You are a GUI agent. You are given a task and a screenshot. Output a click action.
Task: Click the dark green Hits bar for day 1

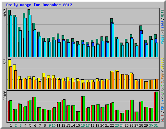click(x=9, y=13)
